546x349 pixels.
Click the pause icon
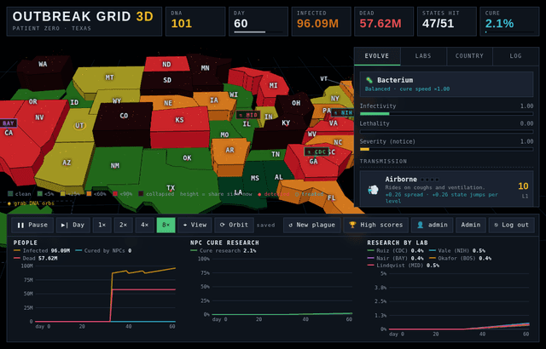click(x=20, y=226)
